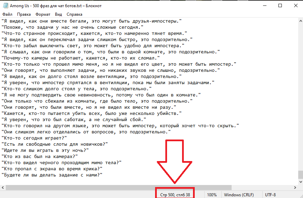Click the line 'Они говорят, что были вместе'

click(x=89, y=107)
